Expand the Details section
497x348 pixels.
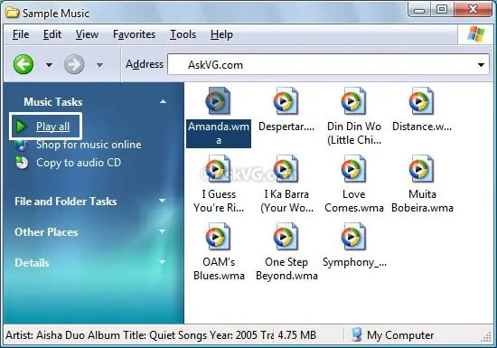pos(163,262)
